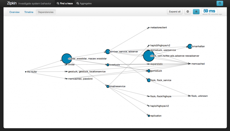
Task: Select the flock, flock_service node circle
Action: 149,80
